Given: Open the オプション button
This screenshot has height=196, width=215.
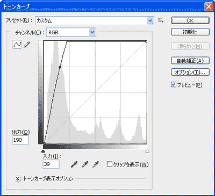Looking at the screenshot, I should 190,72.
